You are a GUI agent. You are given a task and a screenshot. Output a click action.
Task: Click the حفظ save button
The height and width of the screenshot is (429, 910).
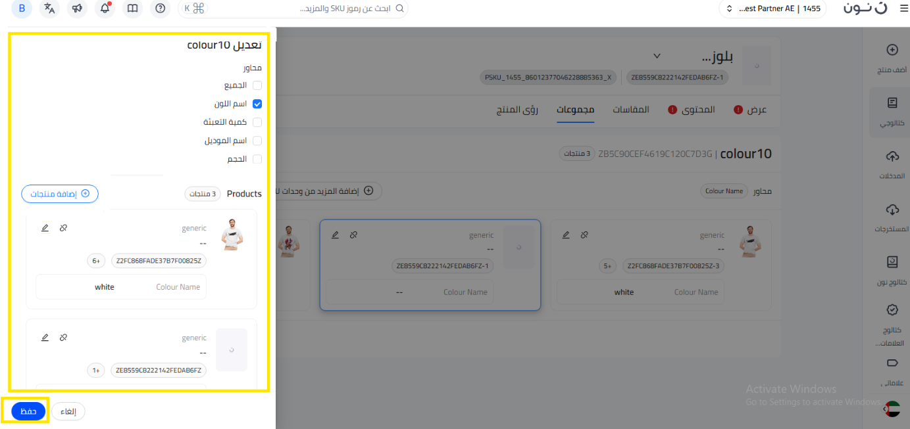28,411
